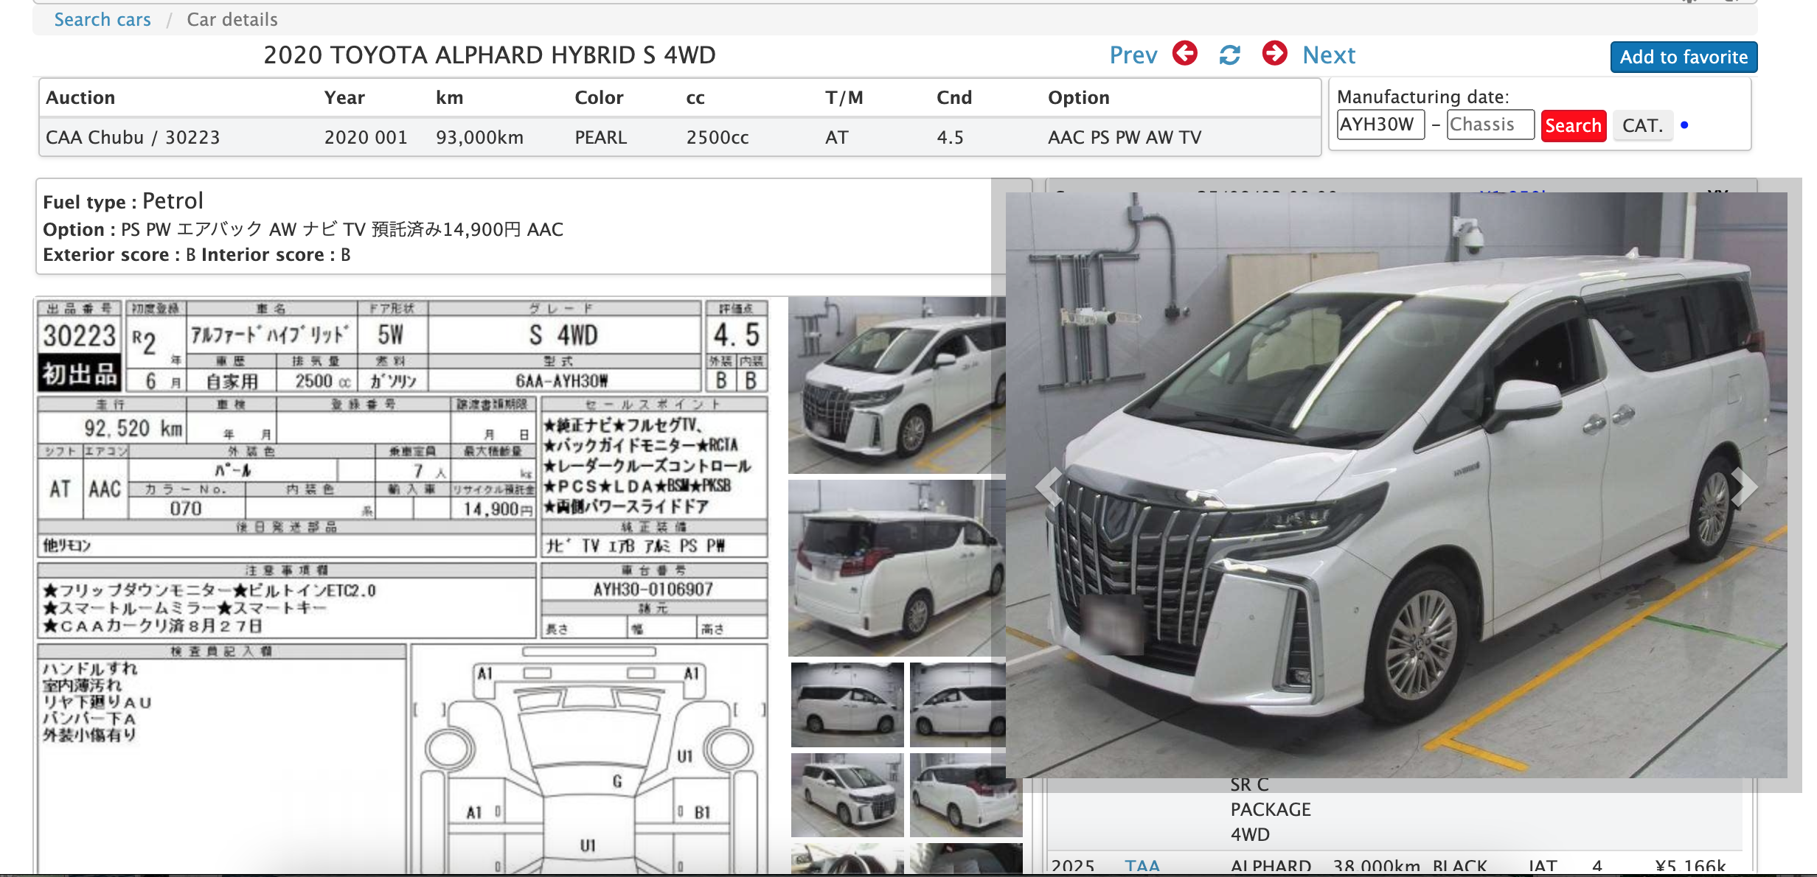Go to previous photo with left chevron

(x=1048, y=486)
